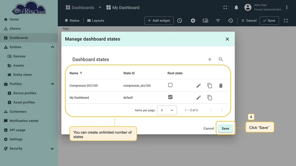
Task: Add a new dashboard state
Action: (209, 59)
